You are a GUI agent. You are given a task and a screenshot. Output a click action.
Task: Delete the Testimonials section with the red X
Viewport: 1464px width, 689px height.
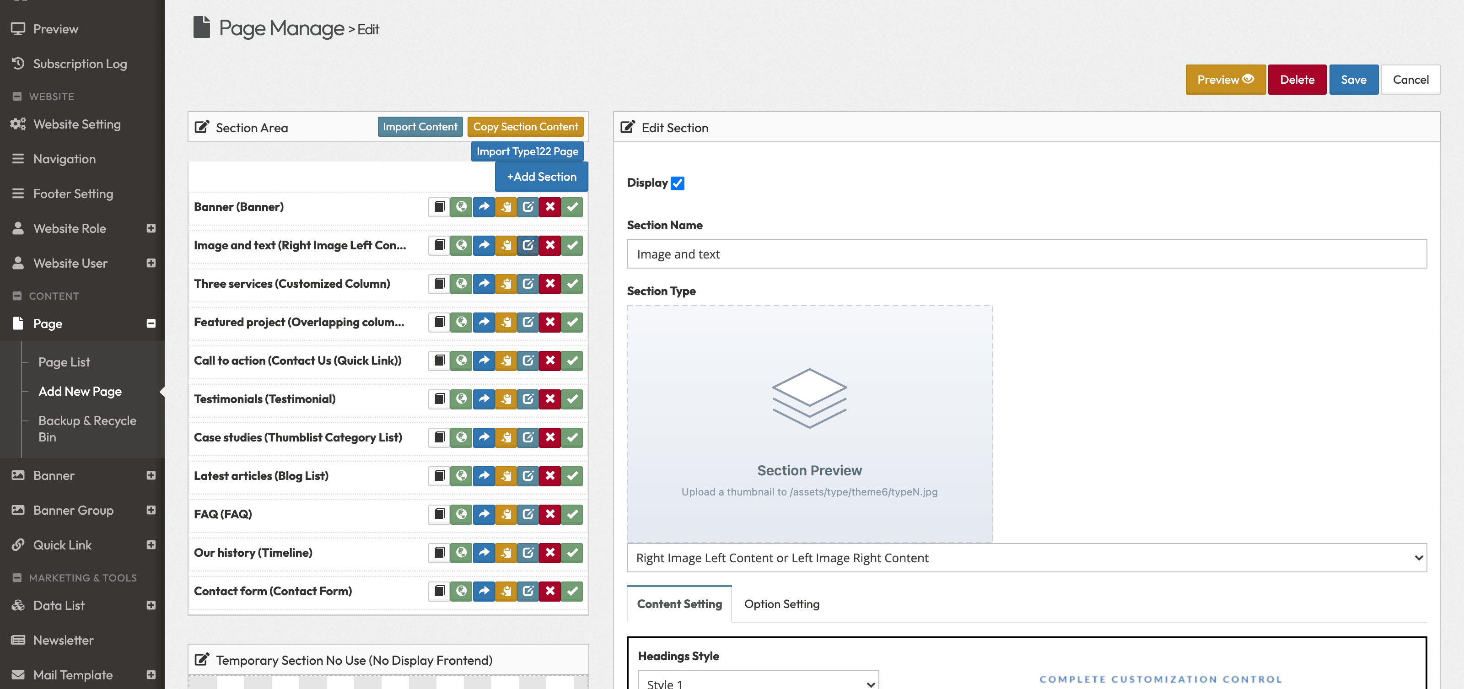pyautogui.click(x=550, y=399)
